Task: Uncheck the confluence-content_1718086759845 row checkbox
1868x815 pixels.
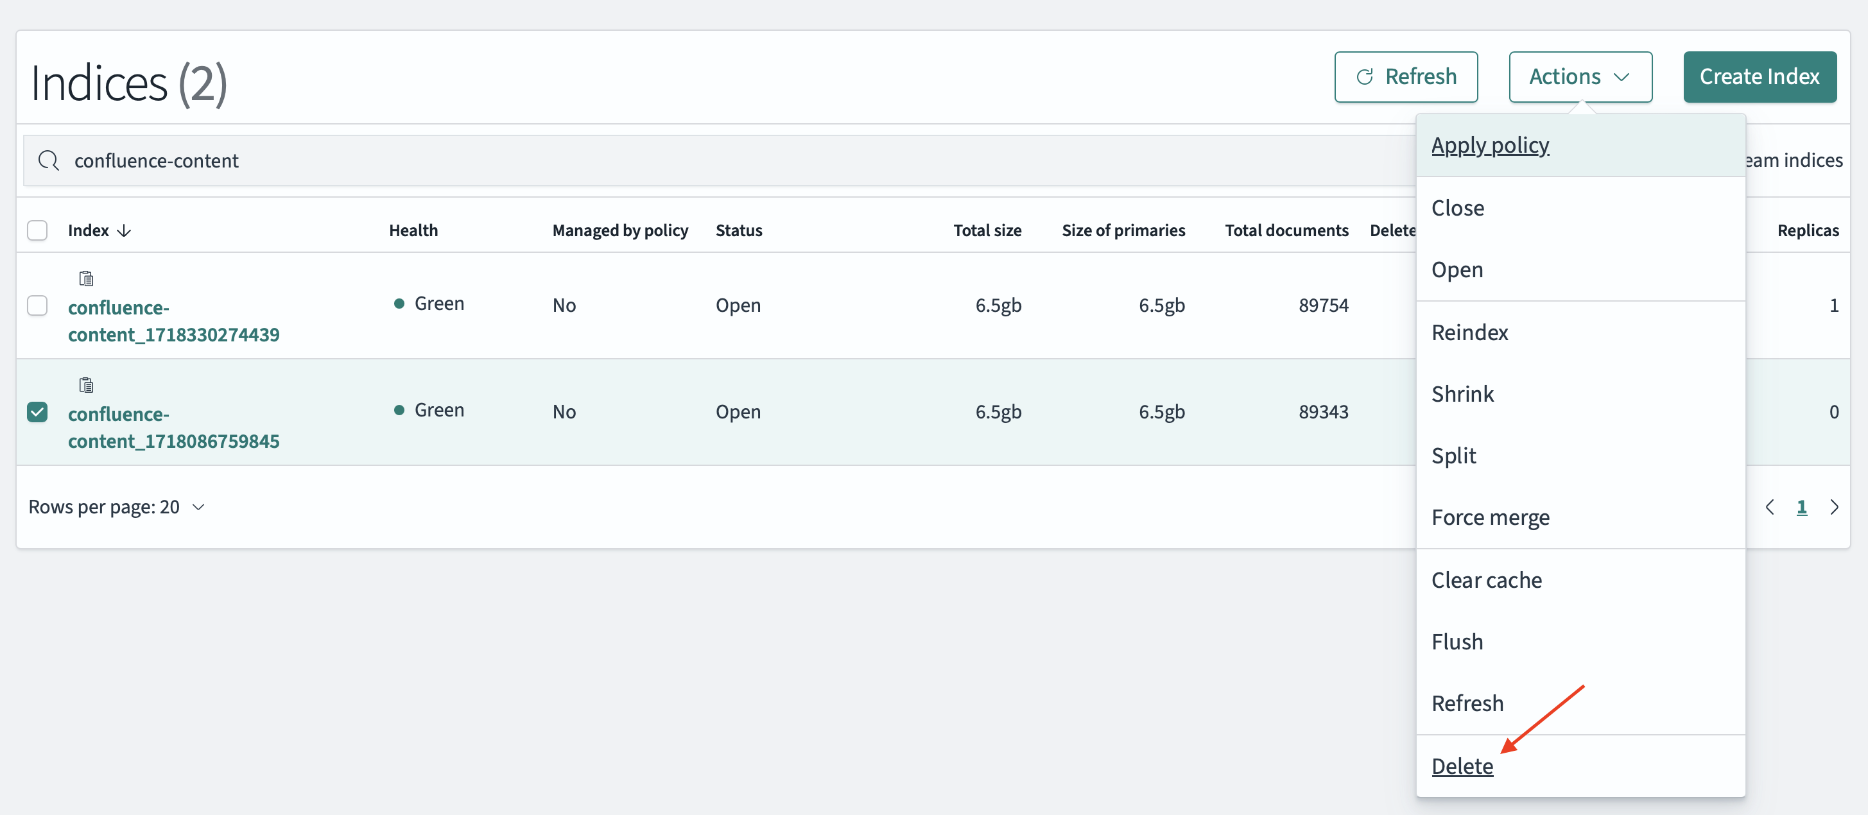Action: click(x=37, y=412)
